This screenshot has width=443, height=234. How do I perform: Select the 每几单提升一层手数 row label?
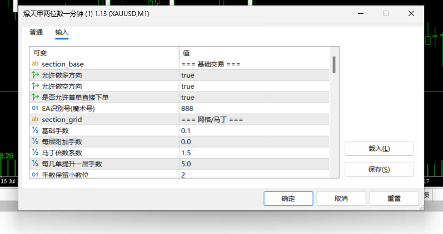72,164
